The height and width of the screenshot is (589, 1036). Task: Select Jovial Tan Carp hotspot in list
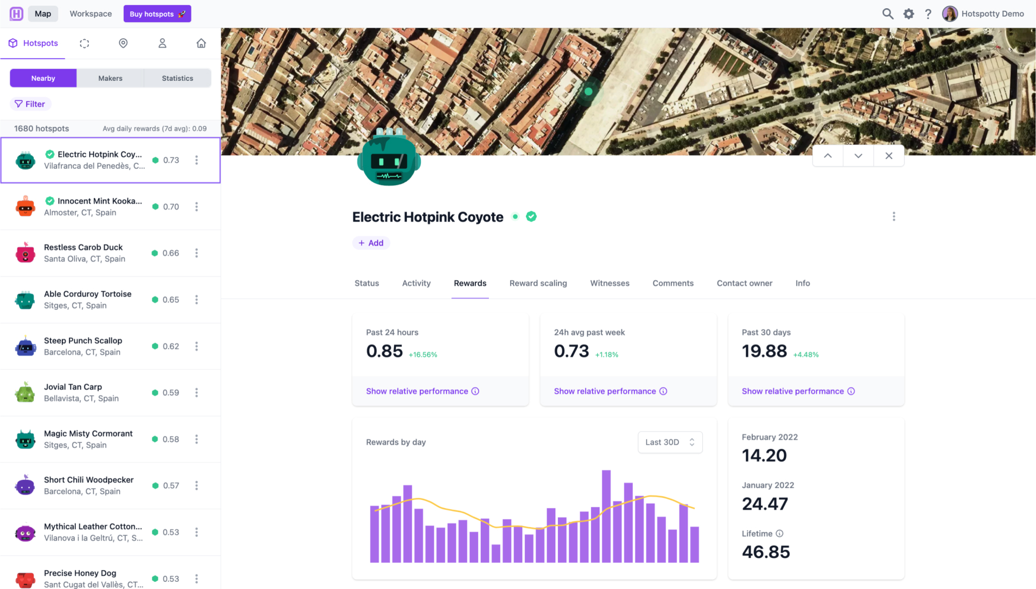[83, 392]
